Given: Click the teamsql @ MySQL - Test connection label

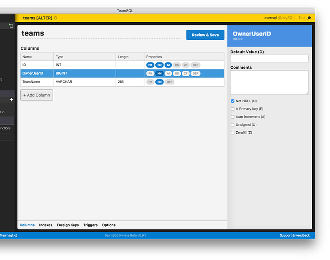Looking at the screenshot, I should click(284, 18).
